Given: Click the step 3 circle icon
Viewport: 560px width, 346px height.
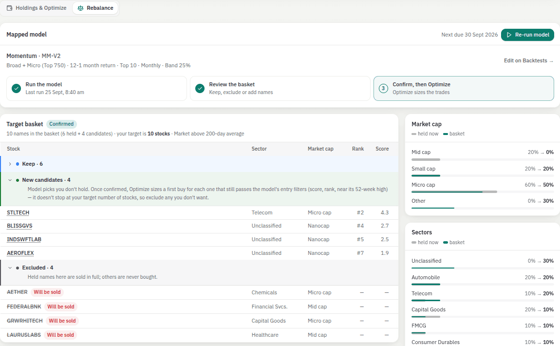Looking at the screenshot, I should point(383,88).
